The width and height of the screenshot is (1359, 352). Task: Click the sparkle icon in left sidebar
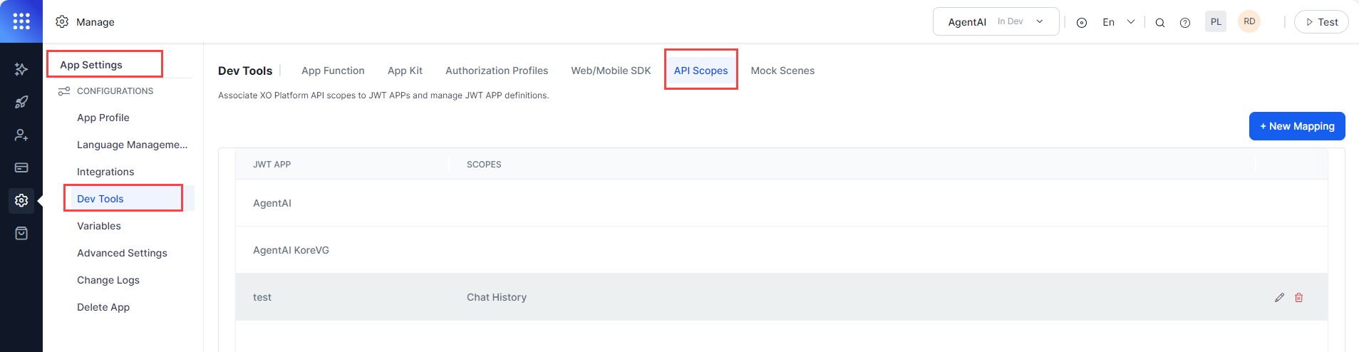21,69
